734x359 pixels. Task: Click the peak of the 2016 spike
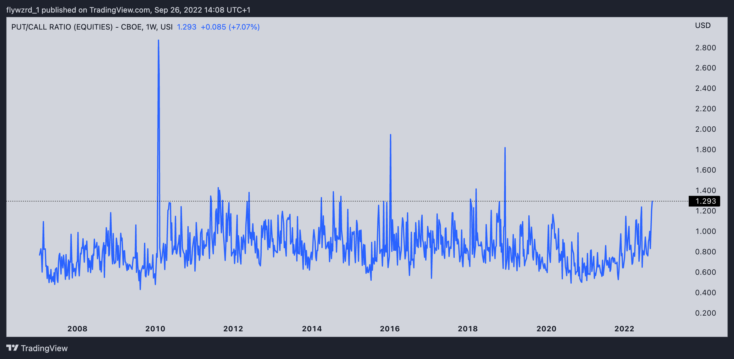click(391, 135)
